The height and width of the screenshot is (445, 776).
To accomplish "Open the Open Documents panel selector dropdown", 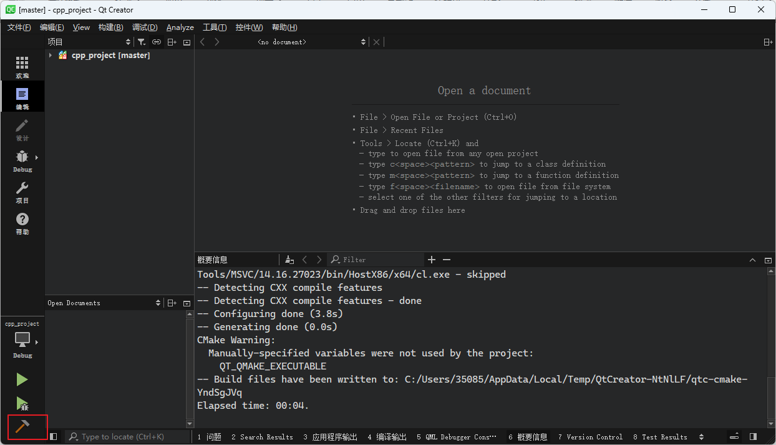I will 158,303.
